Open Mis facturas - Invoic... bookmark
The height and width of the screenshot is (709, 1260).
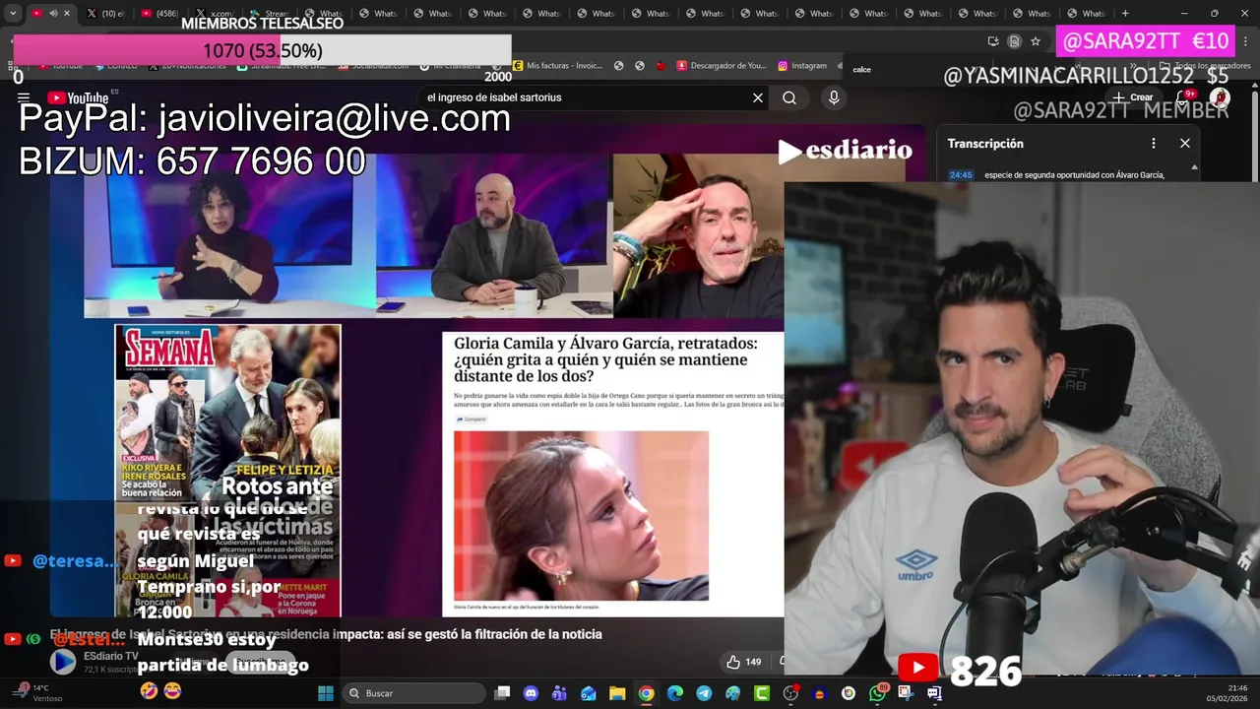tap(556, 66)
